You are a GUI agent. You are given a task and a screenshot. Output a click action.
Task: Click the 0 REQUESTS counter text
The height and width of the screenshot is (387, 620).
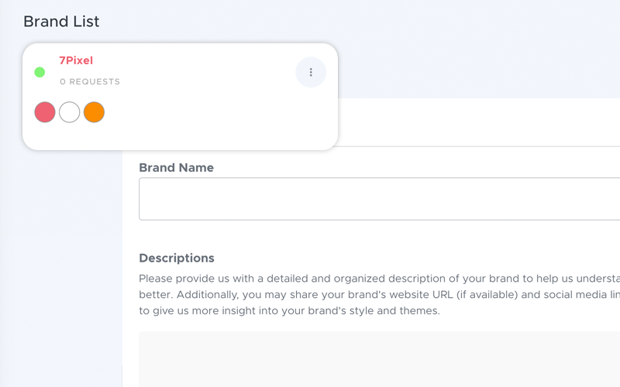click(x=90, y=82)
